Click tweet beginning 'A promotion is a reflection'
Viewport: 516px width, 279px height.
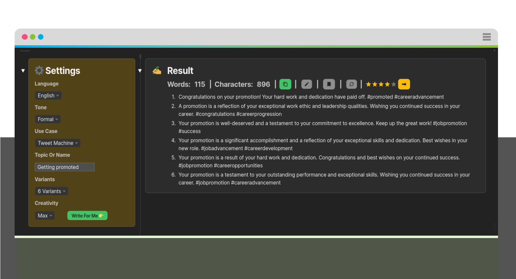coord(319,110)
